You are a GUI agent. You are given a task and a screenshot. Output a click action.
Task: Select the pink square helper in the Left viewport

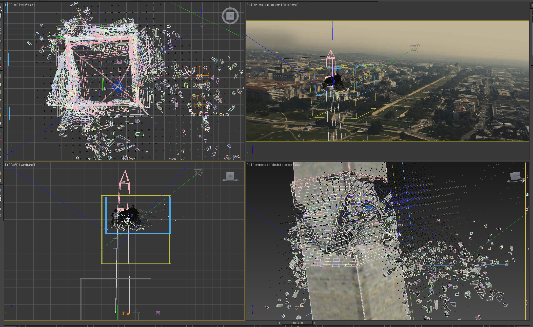[158, 313]
